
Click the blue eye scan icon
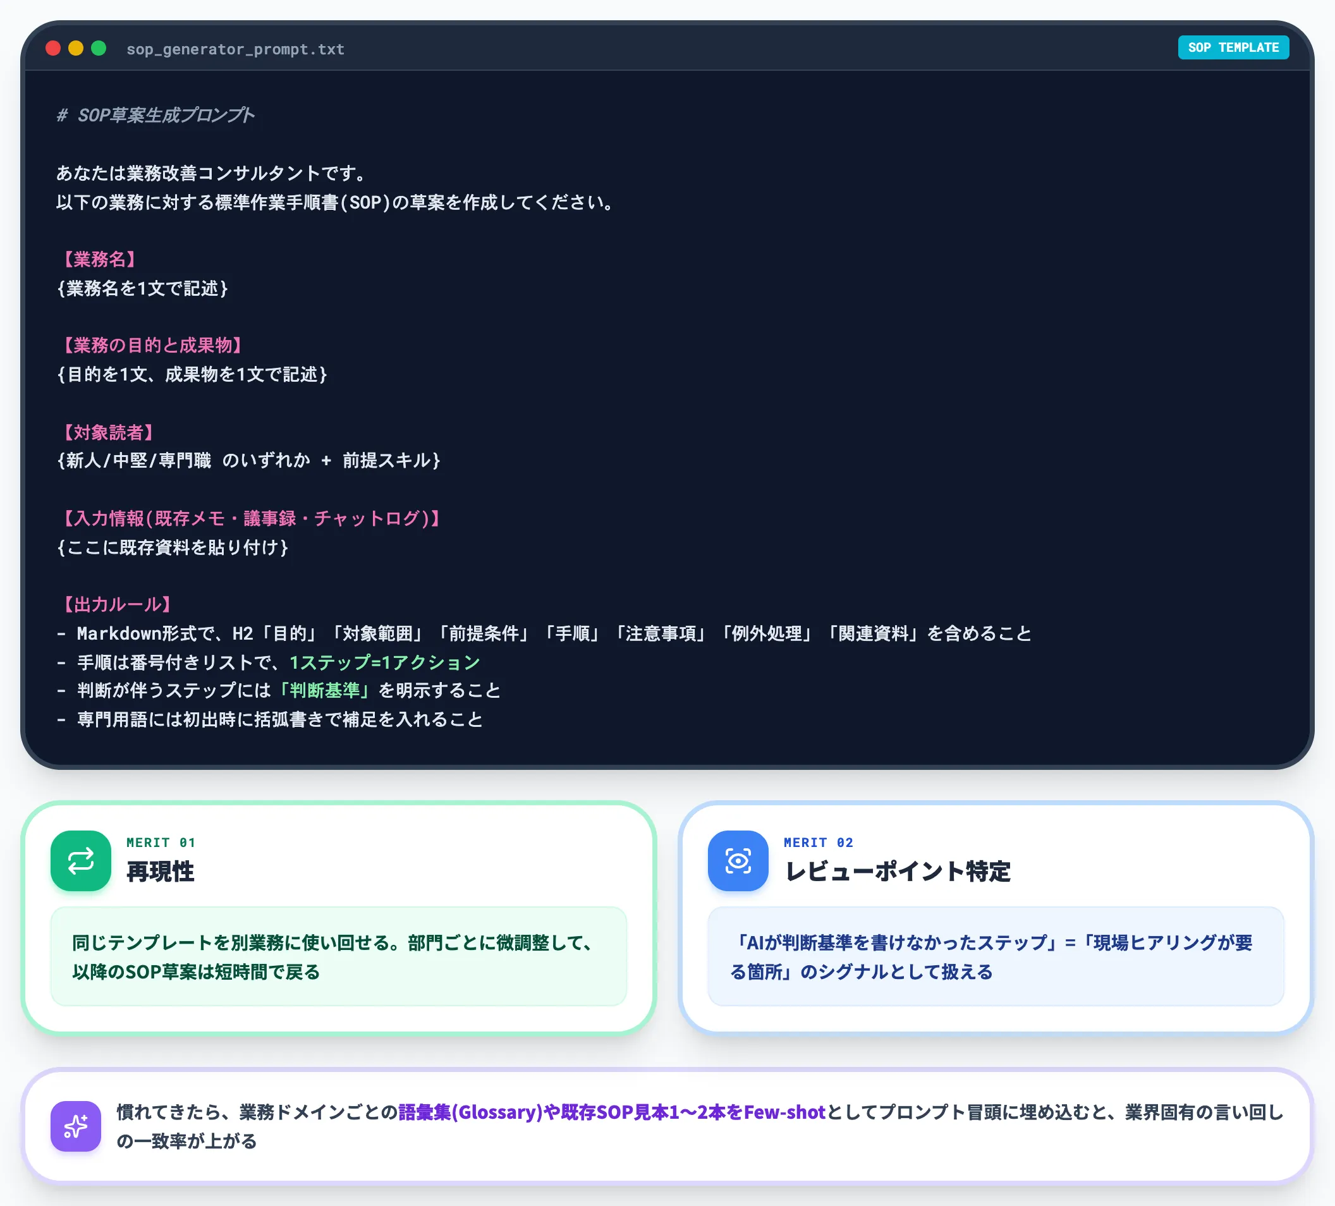[738, 860]
